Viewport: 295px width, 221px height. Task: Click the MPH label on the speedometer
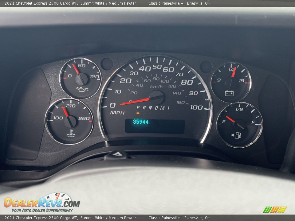(117, 113)
